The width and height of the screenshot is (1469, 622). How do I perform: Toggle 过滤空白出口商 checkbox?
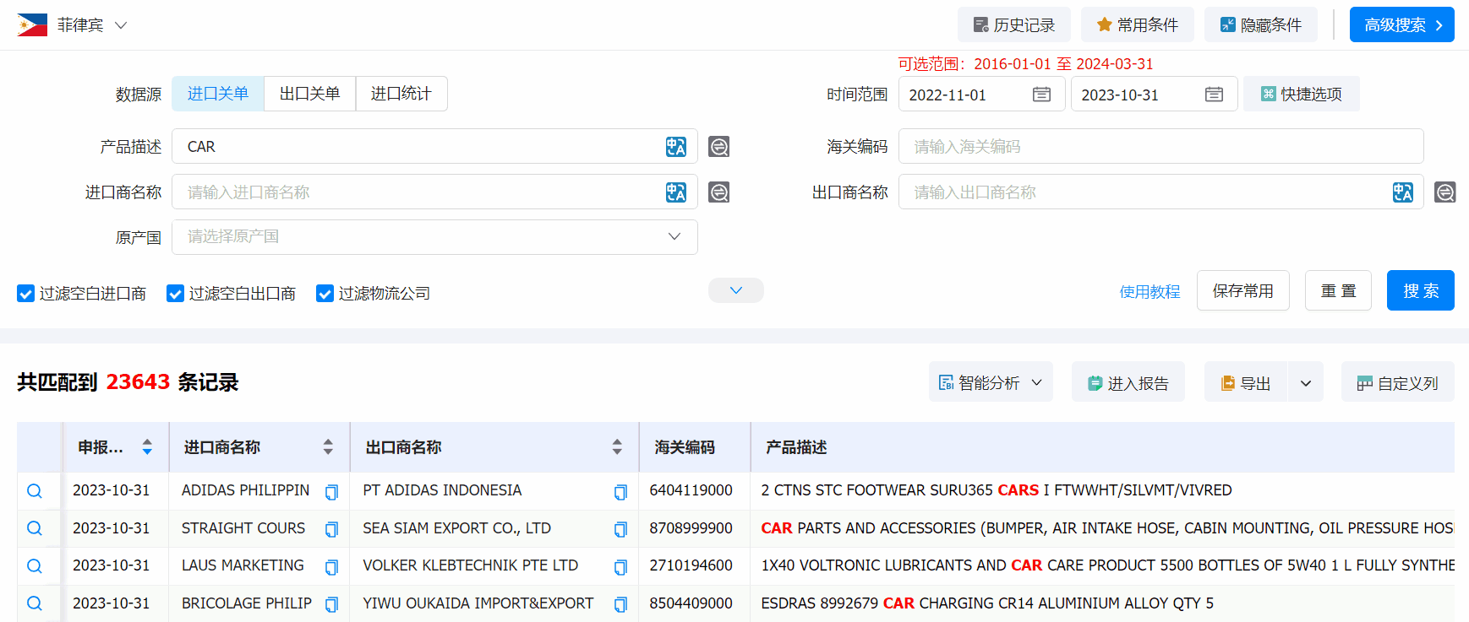tap(176, 294)
